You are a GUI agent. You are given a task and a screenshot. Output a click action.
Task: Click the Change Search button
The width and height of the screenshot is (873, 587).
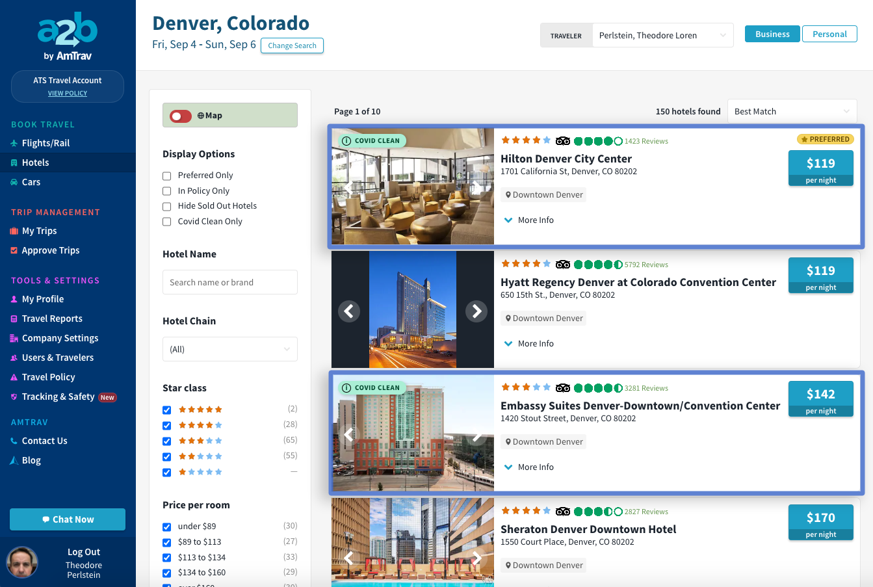(x=292, y=46)
